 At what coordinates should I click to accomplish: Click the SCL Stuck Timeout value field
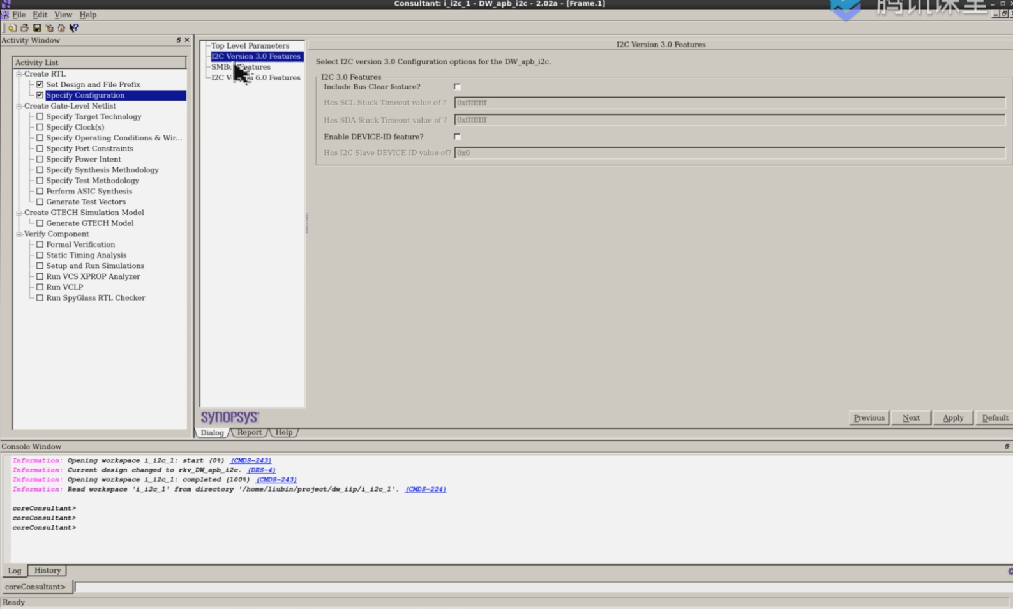click(x=730, y=103)
